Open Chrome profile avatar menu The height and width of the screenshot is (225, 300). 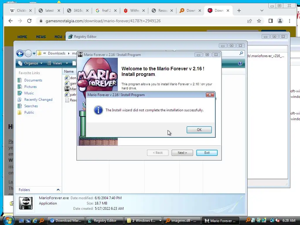(280, 21)
